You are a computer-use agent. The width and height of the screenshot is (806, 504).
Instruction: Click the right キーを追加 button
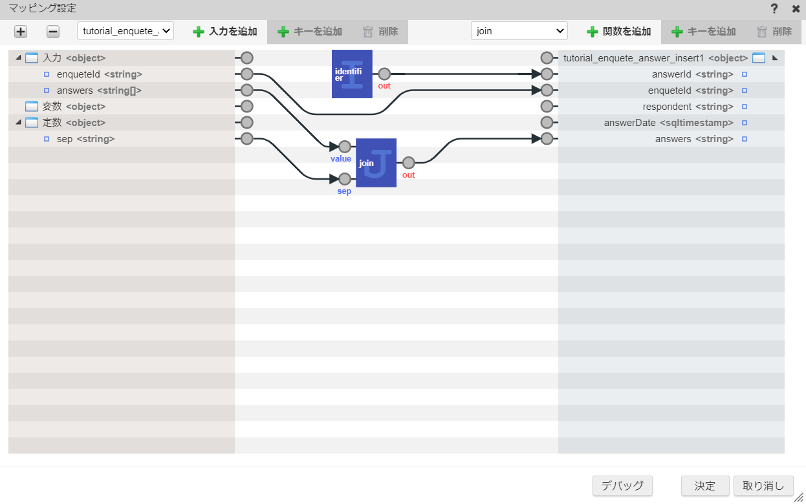pyautogui.click(x=704, y=31)
